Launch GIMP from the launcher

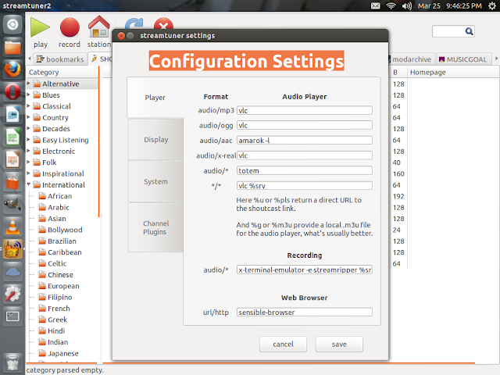click(12, 204)
